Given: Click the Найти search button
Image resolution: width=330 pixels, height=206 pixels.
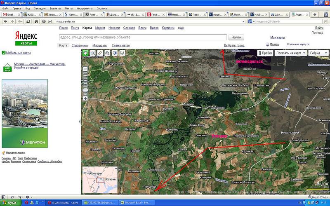Looking at the screenshot, I should click(x=236, y=37).
